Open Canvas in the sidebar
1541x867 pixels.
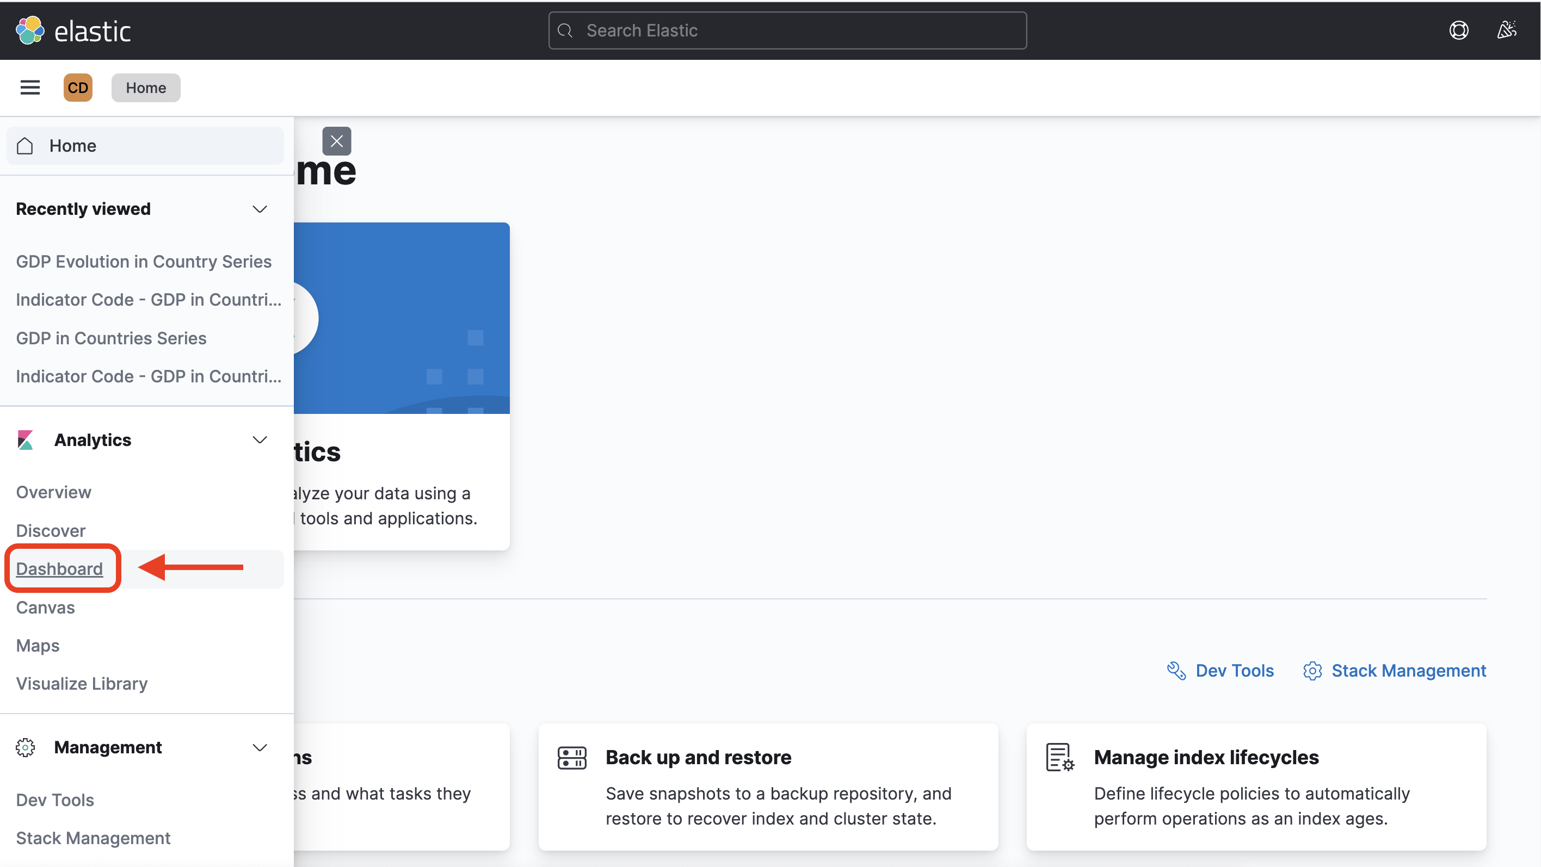point(46,608)
